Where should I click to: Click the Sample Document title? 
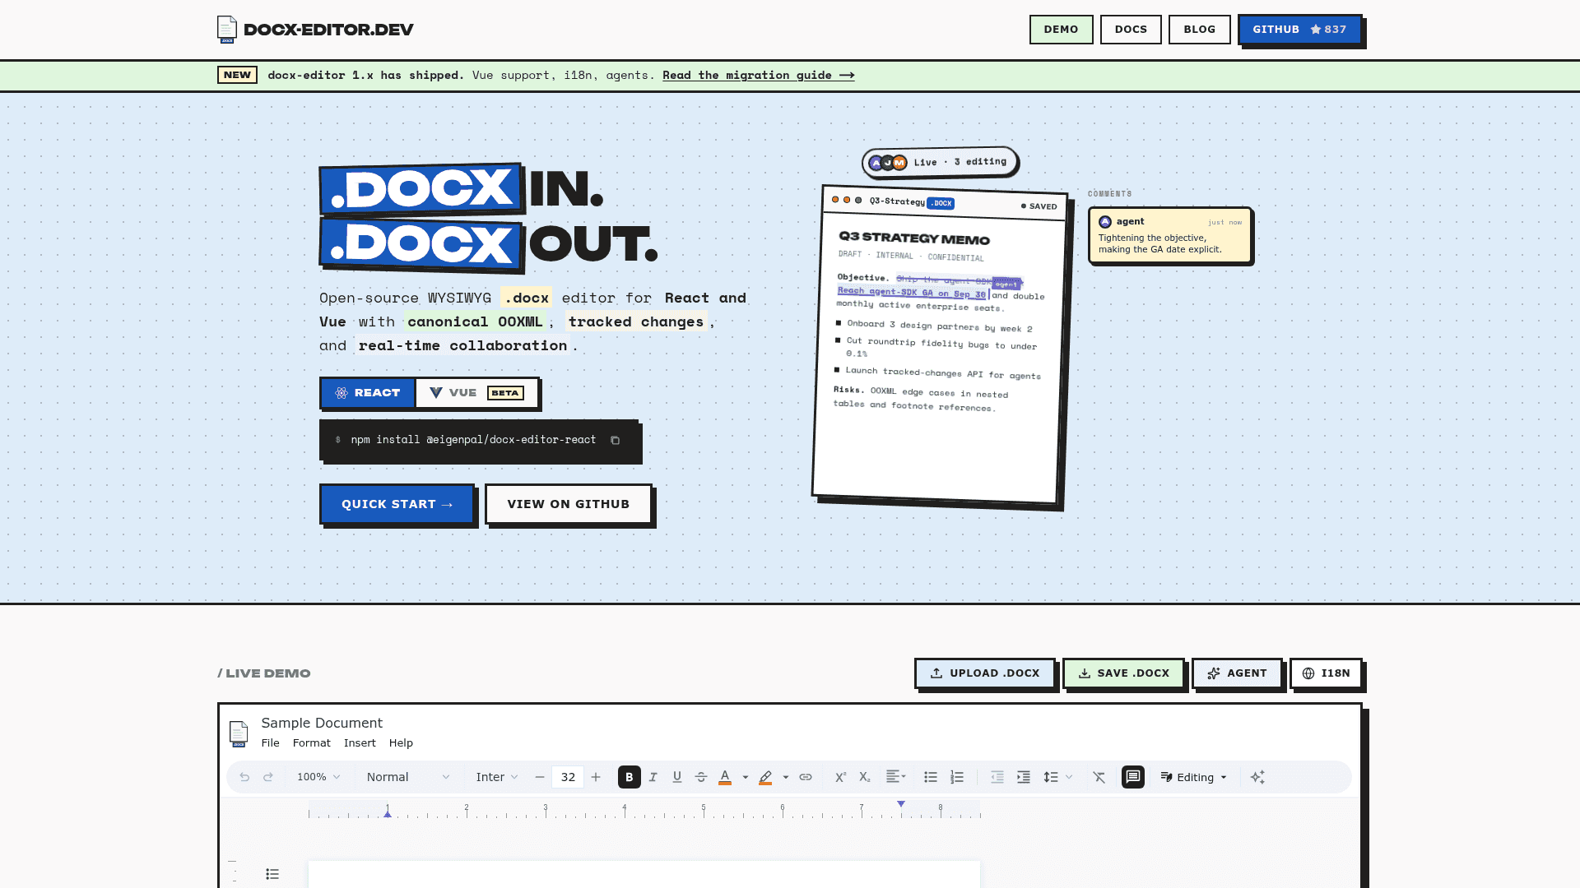tap(322, 723)
